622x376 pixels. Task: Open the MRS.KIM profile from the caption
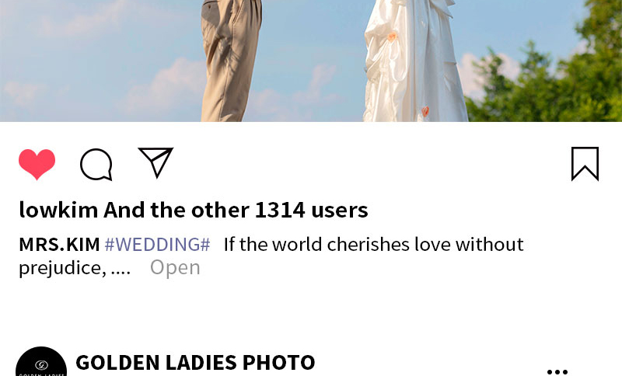point(59,245)
